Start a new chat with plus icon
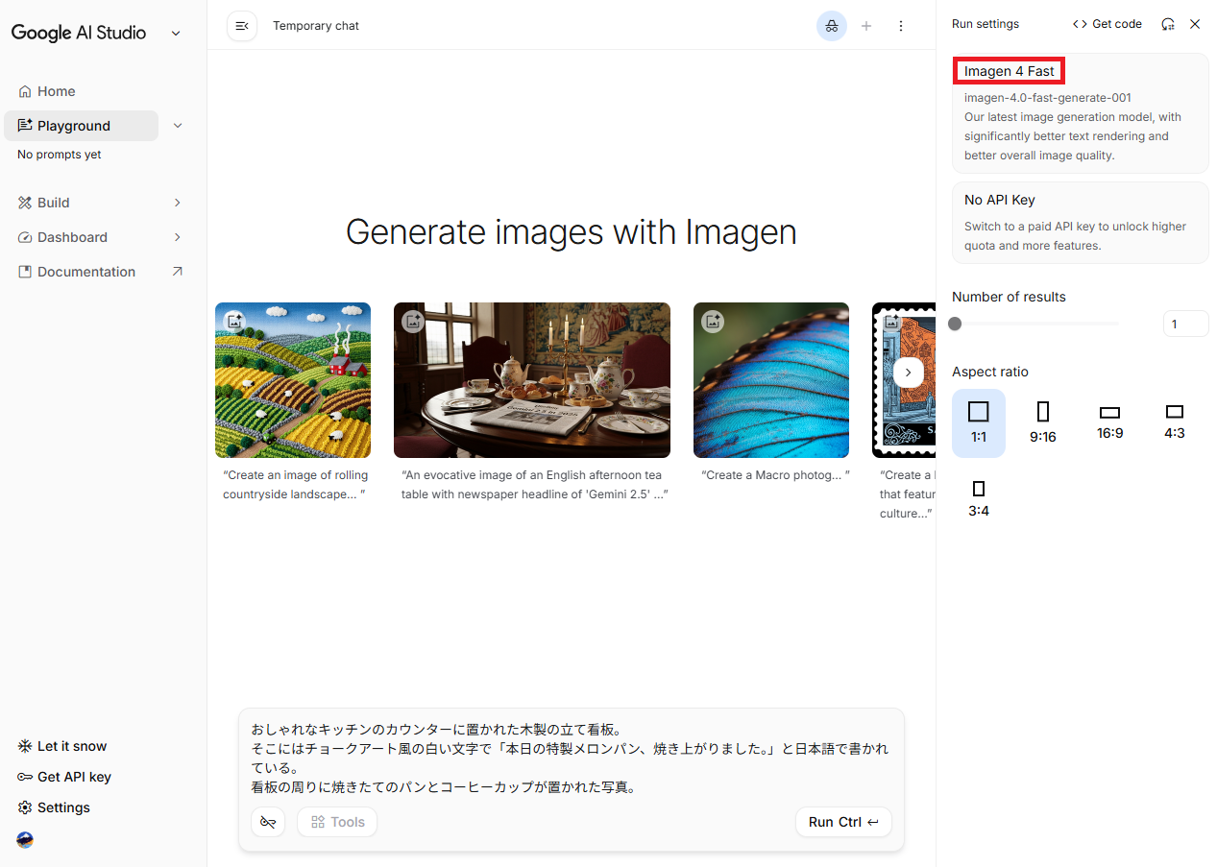The height and width of the screenshot is (867, 1217). pyautogui.click(x=866, y=26)
